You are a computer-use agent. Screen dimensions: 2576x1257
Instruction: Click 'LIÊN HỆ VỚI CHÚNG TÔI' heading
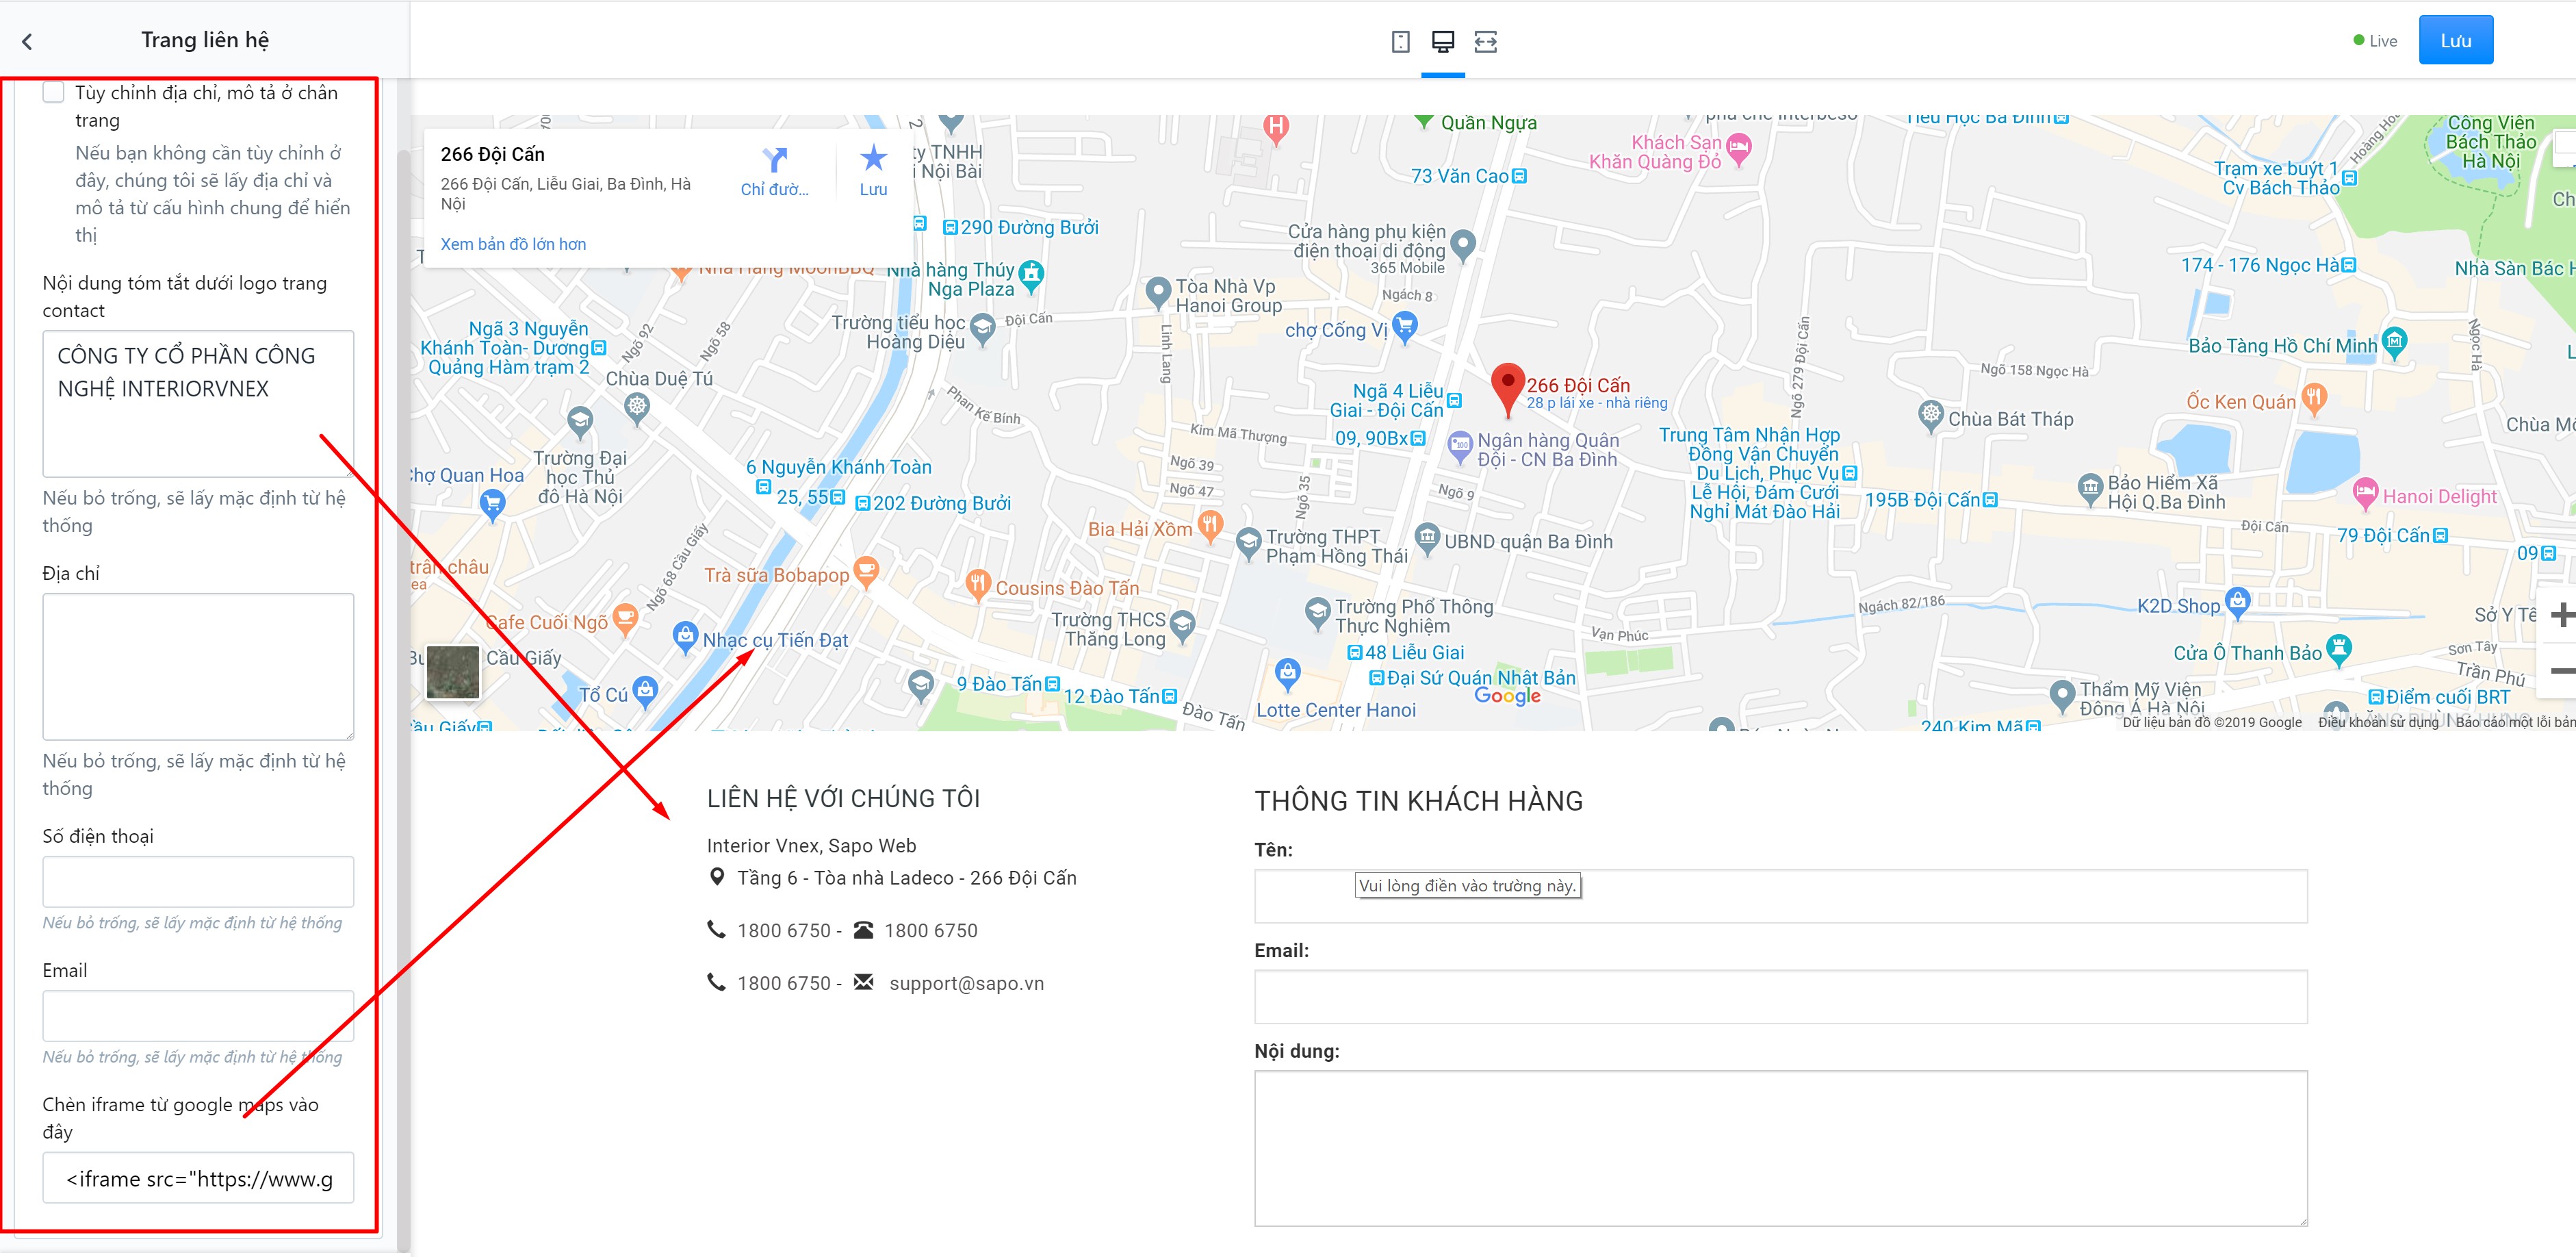click(843, 798)
